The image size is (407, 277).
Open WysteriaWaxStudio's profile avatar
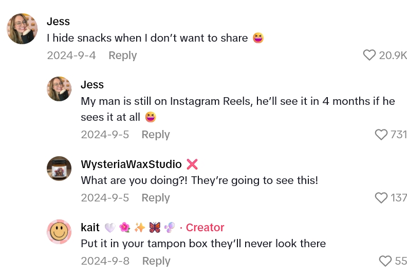(59, 168)
